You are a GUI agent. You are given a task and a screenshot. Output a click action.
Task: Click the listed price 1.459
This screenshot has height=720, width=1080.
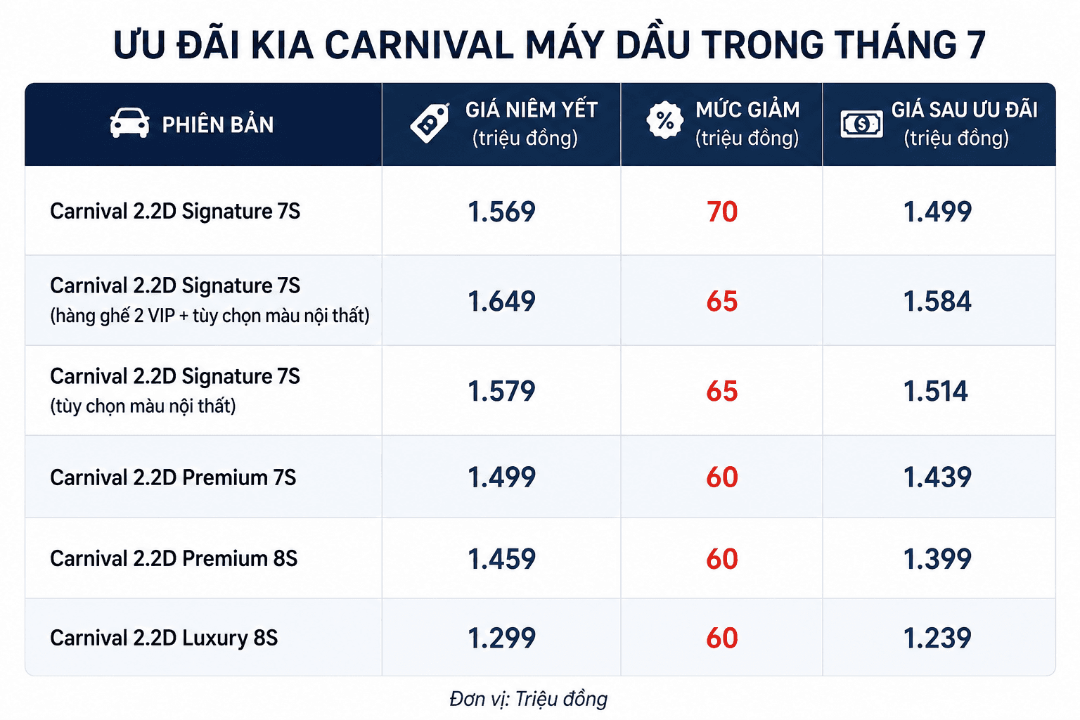[501, 558]
